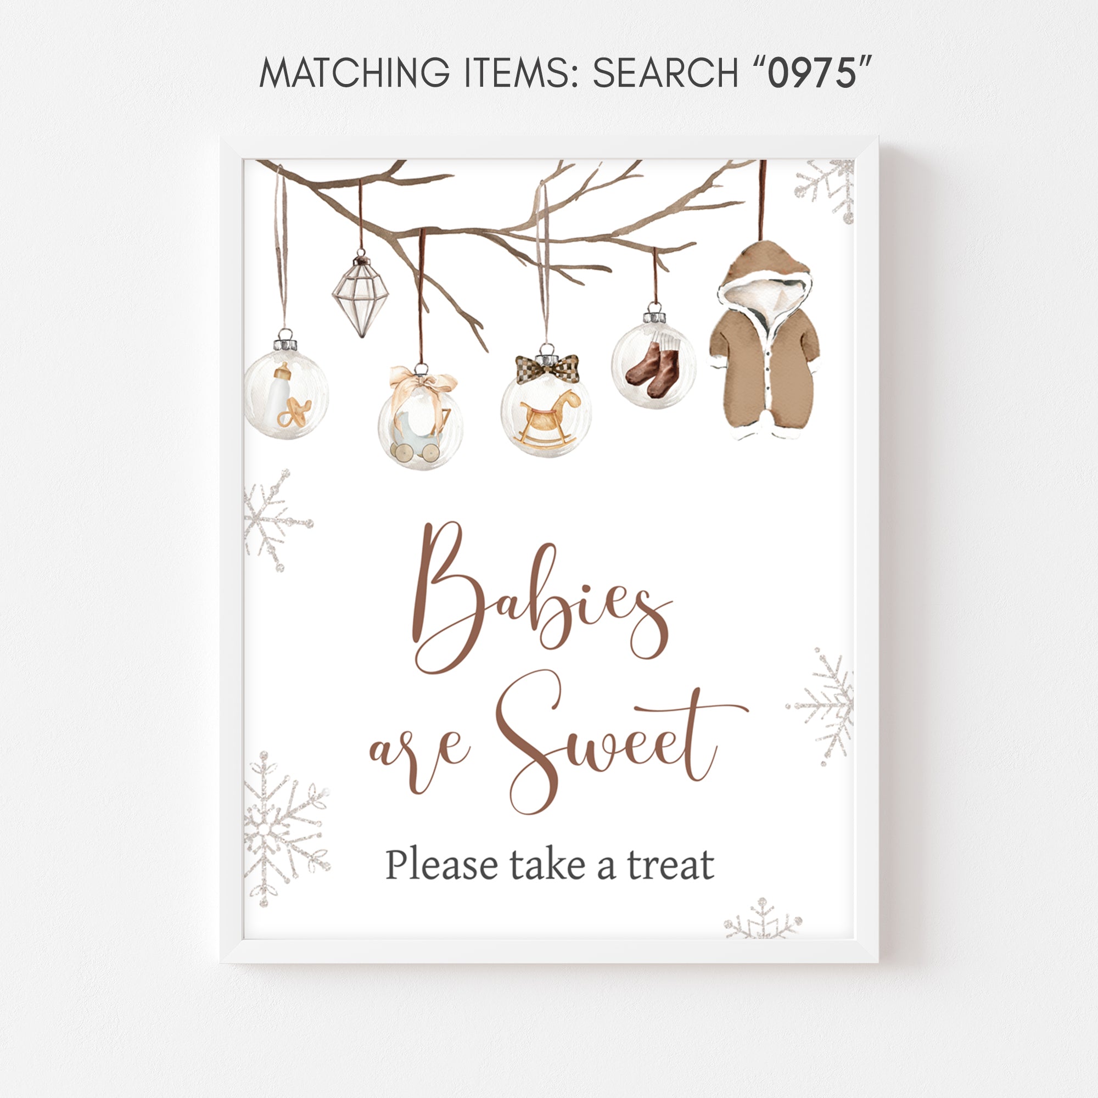Click the small snowflake at bottom right
Viewport: 1098px width, 1098px height.
coord(763,918)
